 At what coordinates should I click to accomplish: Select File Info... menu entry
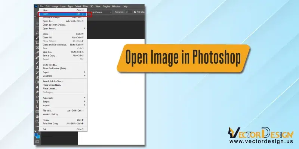[63, 111]
